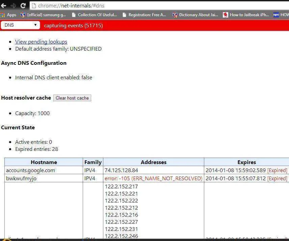Click the page icon in the address bar

coord(34,6)
